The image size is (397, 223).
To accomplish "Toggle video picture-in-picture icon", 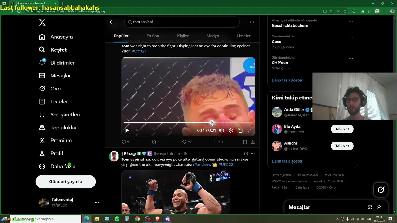I will [240, 130].
